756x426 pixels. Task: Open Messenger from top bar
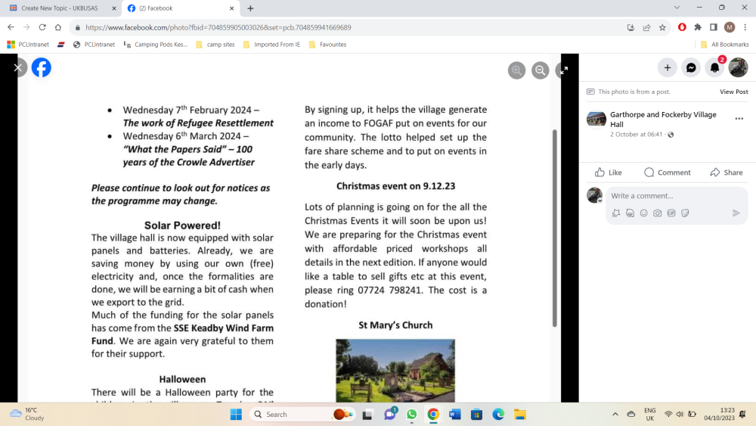pyautogui.click(x=691, y=68)
